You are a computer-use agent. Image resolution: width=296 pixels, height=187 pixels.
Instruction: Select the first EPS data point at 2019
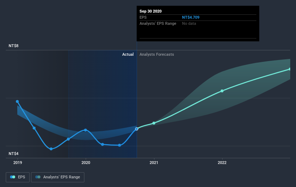[x=17, y=101]
